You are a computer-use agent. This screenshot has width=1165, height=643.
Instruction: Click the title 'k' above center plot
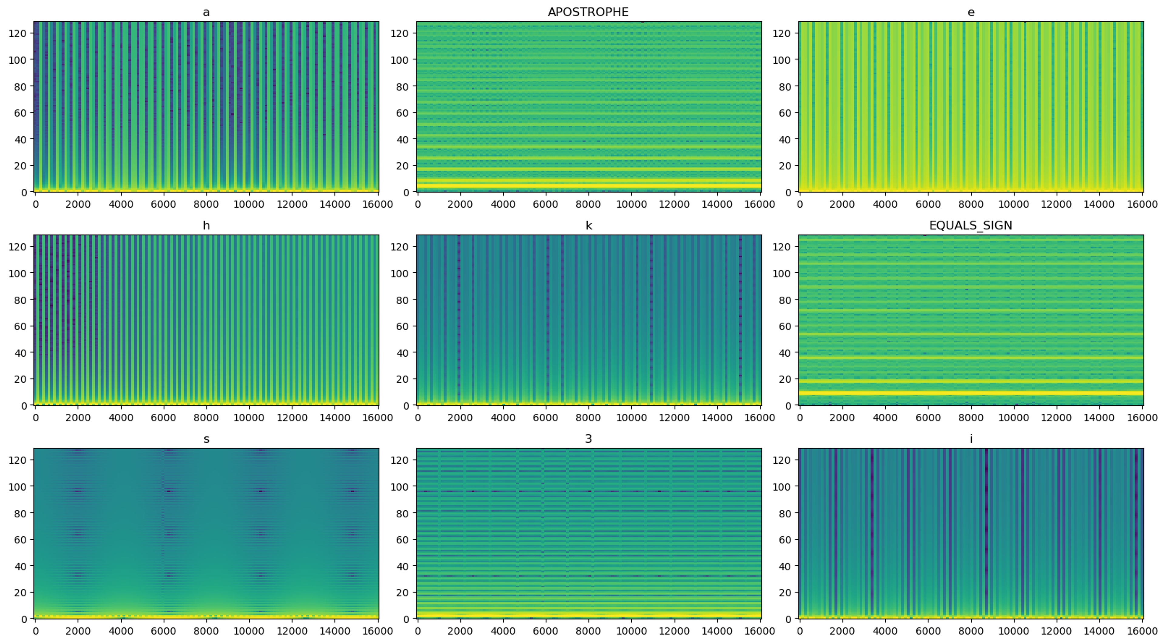(588, 226)
